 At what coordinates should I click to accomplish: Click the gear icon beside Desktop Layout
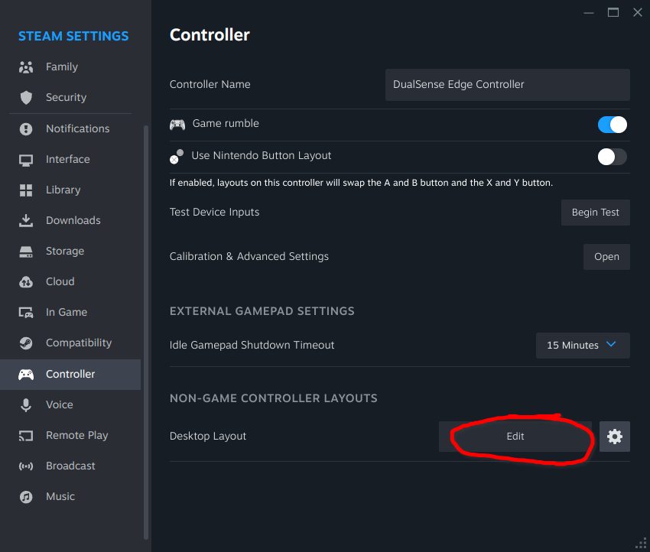coord(615,436)
